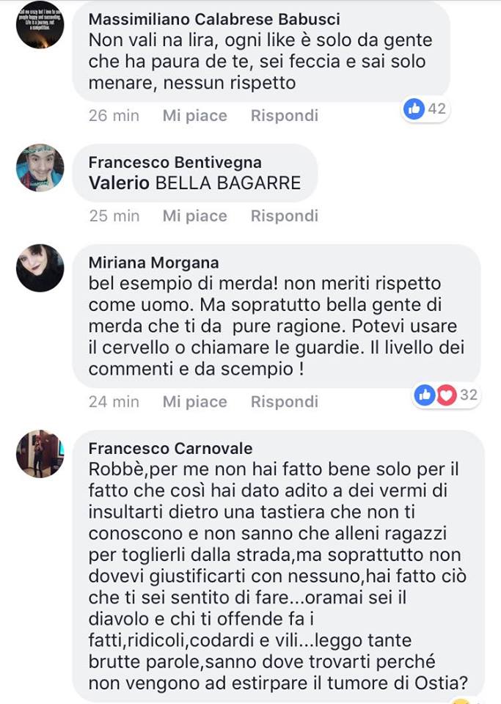The image size is (501, 704).
Task: Open Francesco Carnovale's profile picture
Action: click(40, 454)
